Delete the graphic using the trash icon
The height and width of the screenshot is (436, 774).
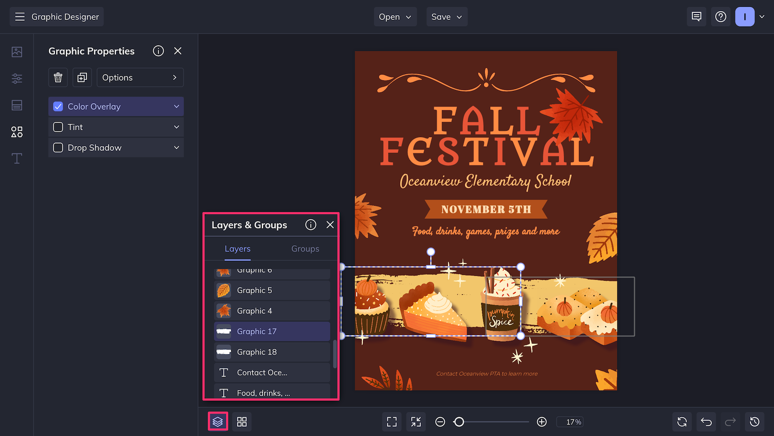[58, 77]
